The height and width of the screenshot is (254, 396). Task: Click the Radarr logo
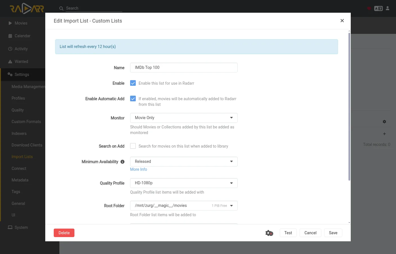27,8
